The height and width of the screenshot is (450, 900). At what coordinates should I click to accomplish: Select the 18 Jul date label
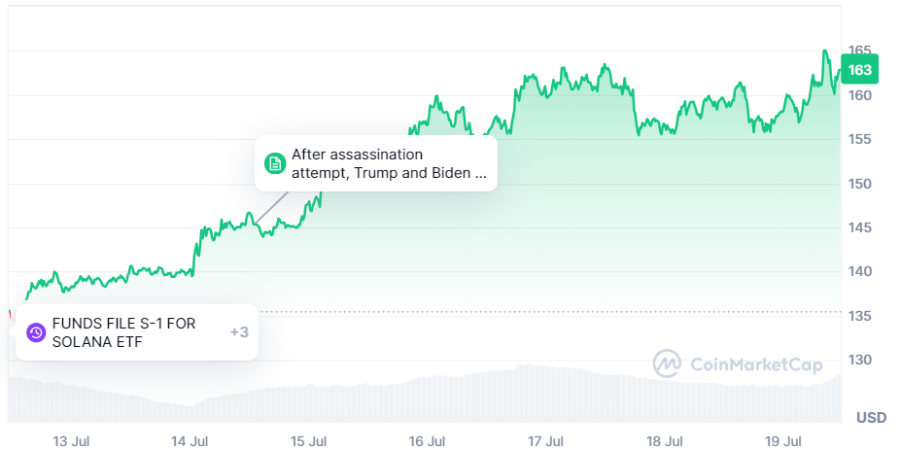[665, 441]
